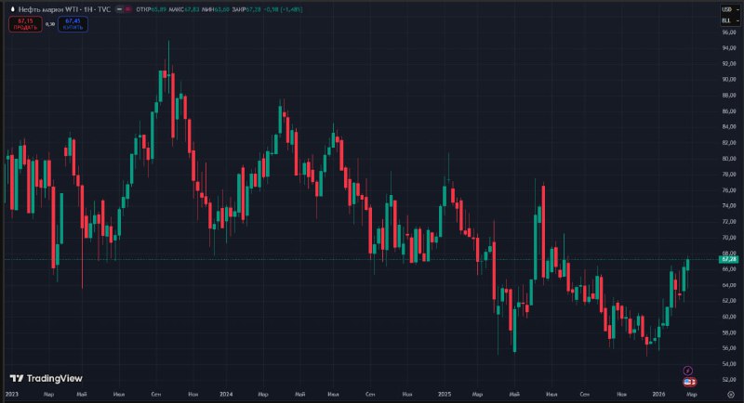Open the USD currency dropdown

point(727,8)
